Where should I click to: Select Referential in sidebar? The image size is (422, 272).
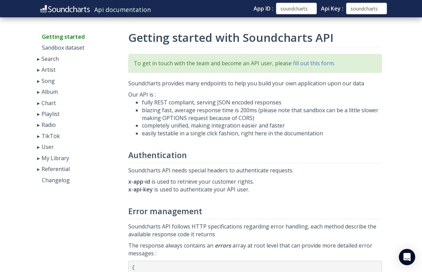coord(55,169)
